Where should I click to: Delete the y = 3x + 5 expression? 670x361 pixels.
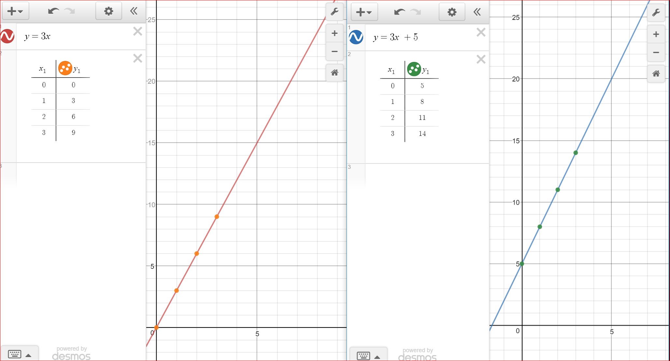481,32
